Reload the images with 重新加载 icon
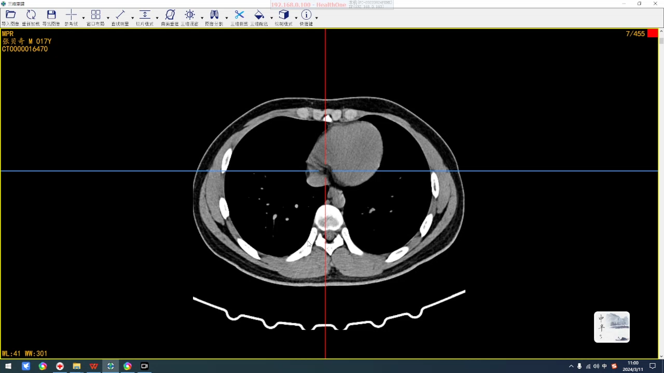This screenshot has height=373, width=664. [x=31, y=16]
